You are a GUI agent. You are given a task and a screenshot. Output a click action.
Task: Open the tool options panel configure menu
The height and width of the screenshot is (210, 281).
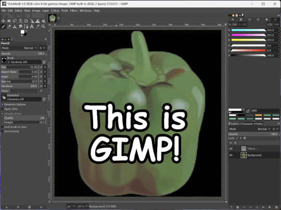point(45,39)
